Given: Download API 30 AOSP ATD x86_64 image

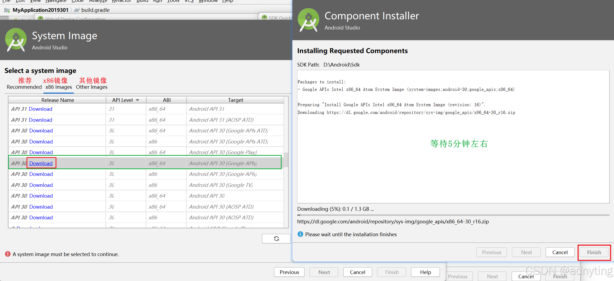Looking at the screenshot, I should [41, 207].
